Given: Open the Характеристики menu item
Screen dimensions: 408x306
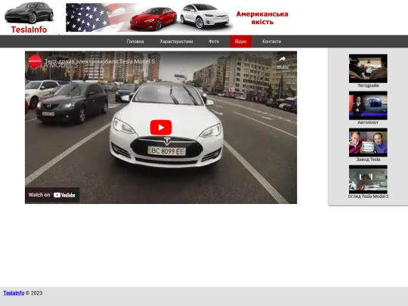Looking at the screenshot, I should tap(176, 42).
